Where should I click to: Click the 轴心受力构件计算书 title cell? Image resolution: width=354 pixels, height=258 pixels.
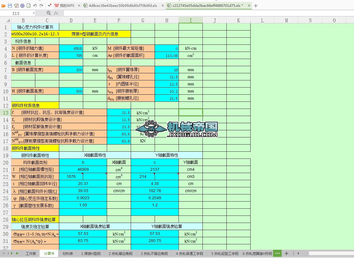tap(35, 27)
